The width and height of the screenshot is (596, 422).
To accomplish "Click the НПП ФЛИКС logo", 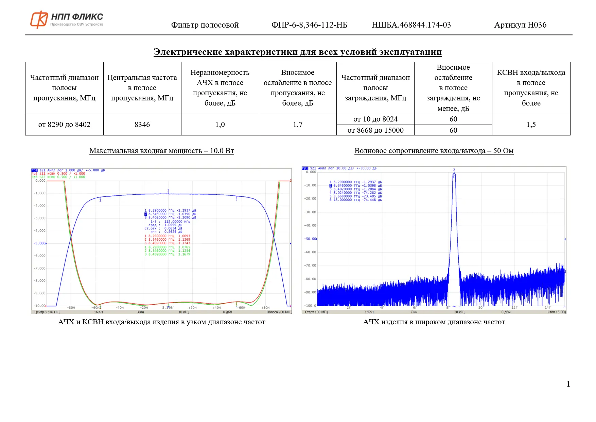I will click(x=67, y=20).
